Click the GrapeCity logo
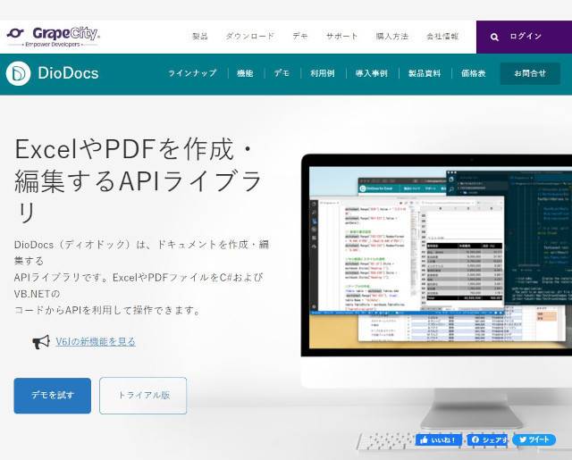 pyautogui.click(x=54, y=37)
